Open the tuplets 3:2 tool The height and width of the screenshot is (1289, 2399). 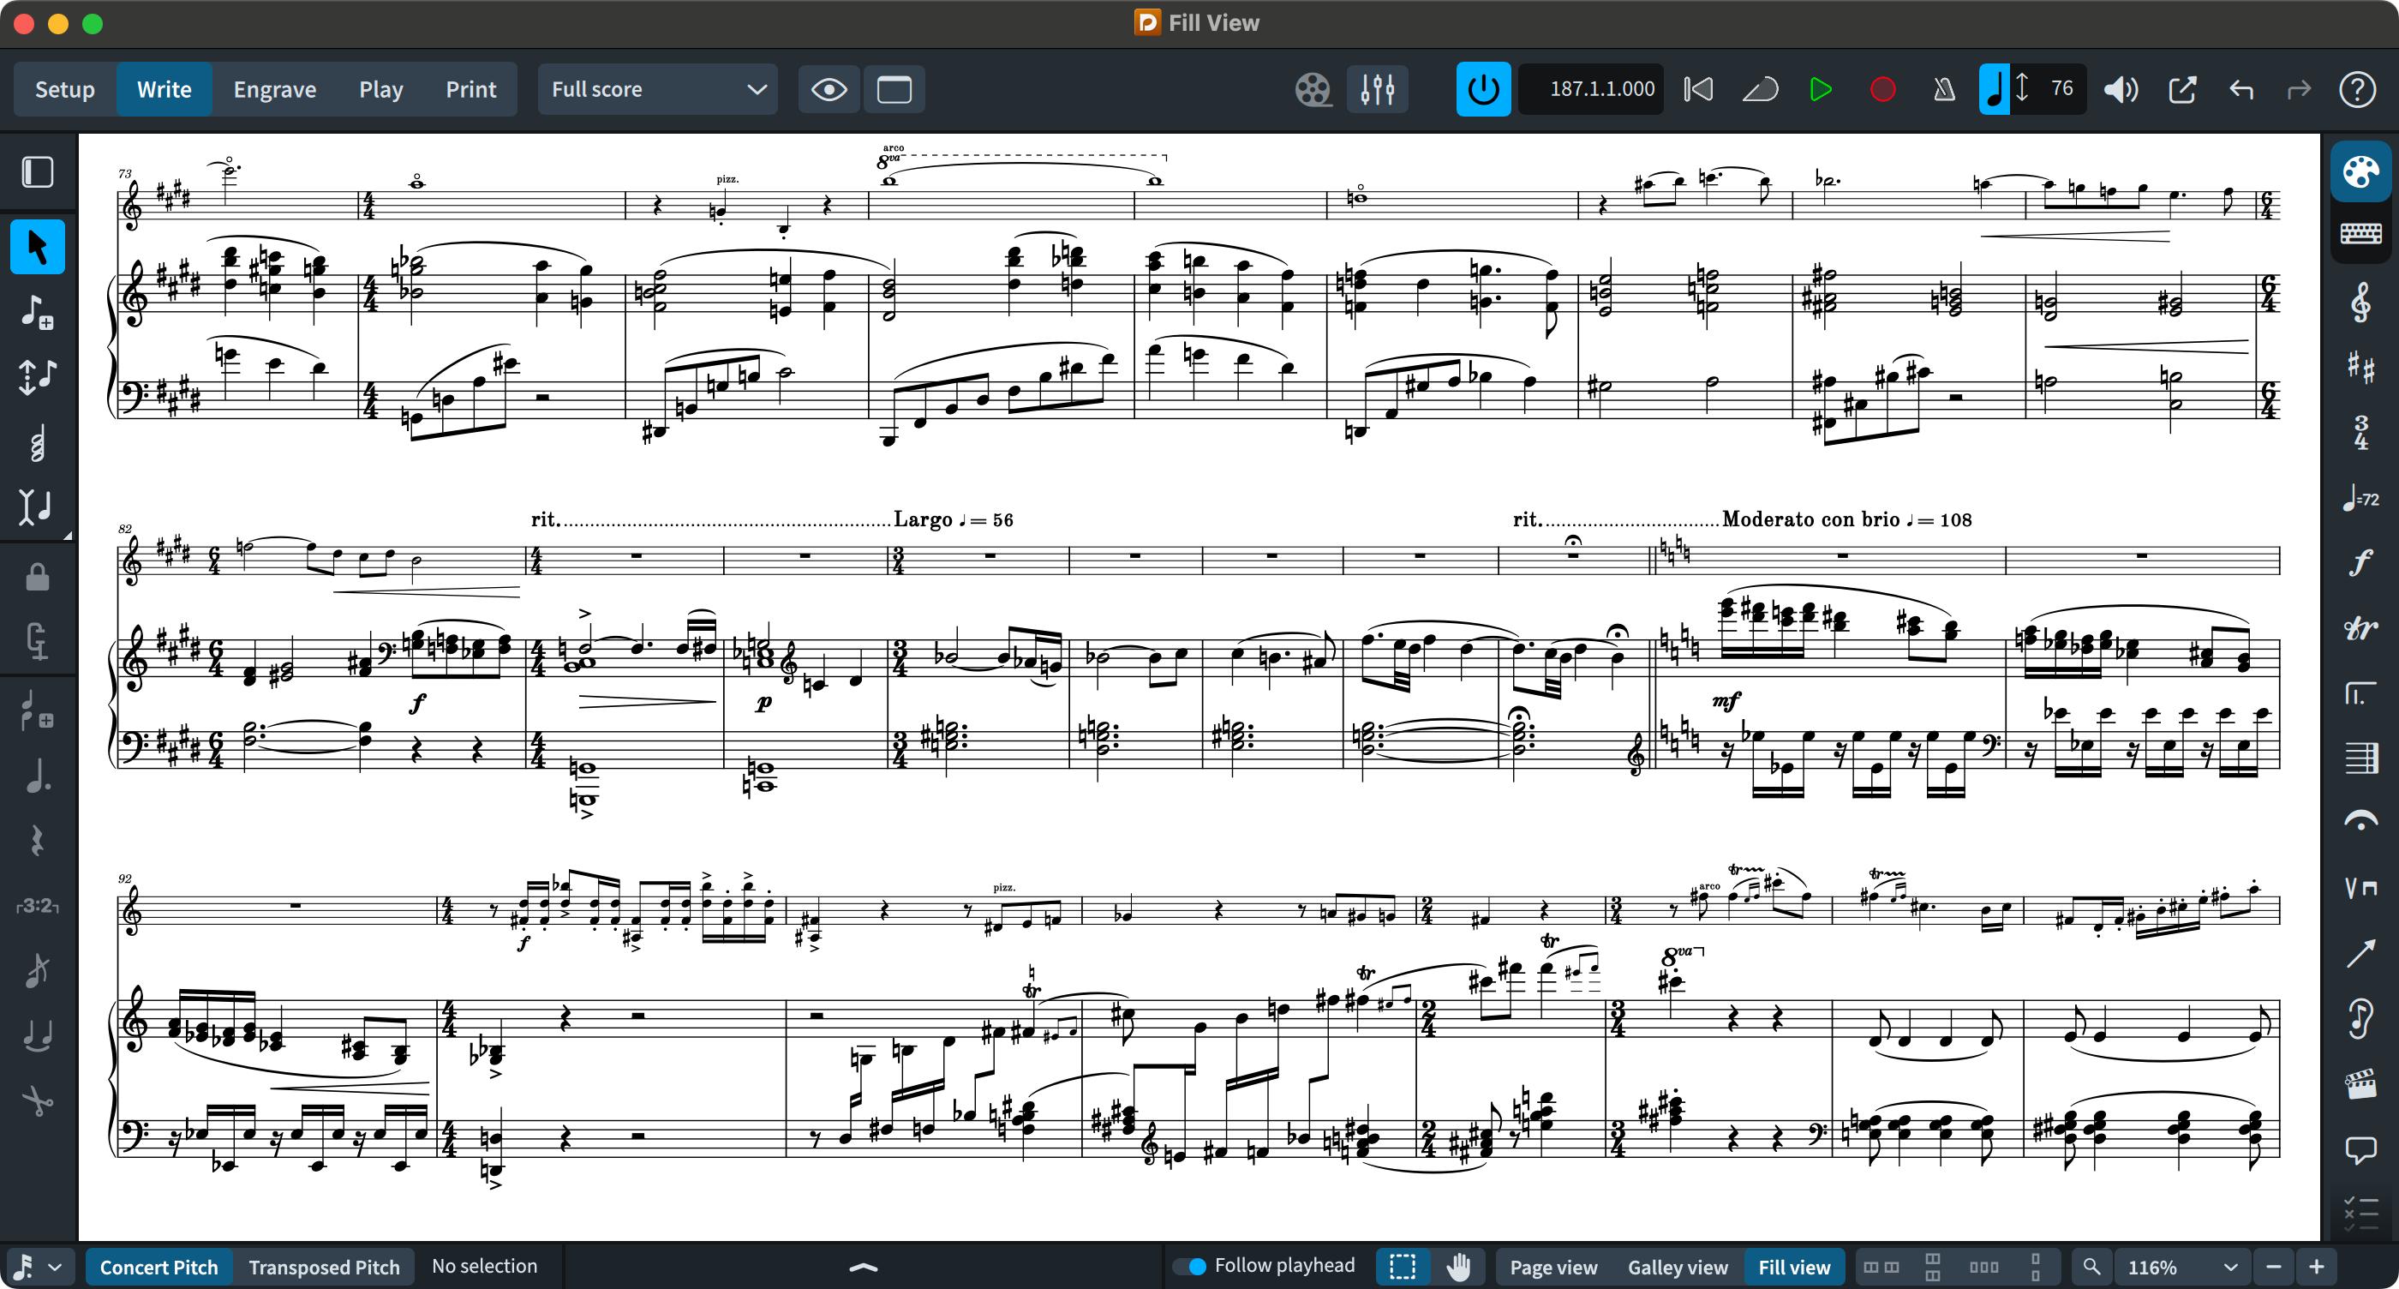click(x=37, y=906)
